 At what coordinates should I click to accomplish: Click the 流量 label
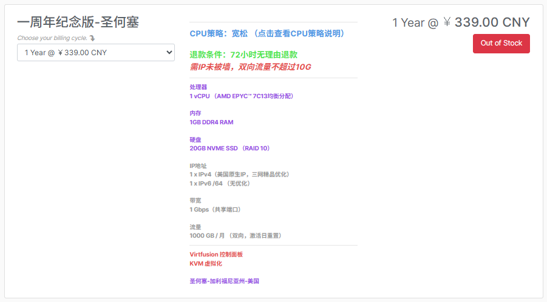pos(195,227)
